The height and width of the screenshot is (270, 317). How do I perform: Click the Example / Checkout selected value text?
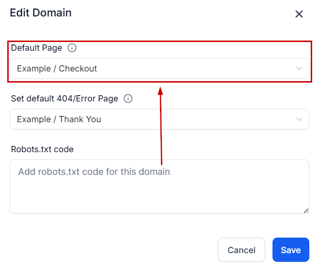(57, 69)
